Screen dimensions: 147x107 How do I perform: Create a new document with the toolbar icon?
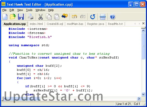tap(5, 17)
